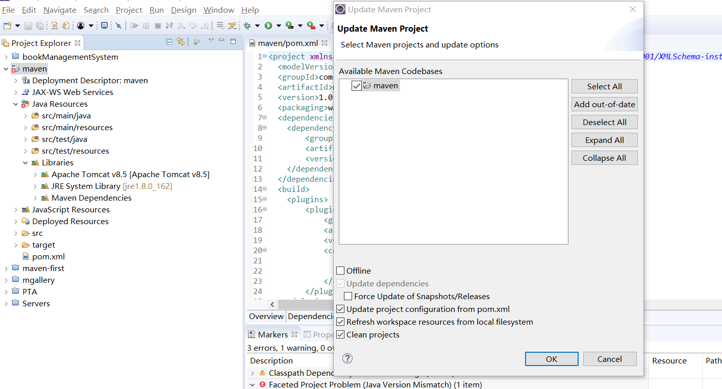Open the New wizard dropdown arrow
The height and width of the screenshot is (389, 722).
pos(17,26)
